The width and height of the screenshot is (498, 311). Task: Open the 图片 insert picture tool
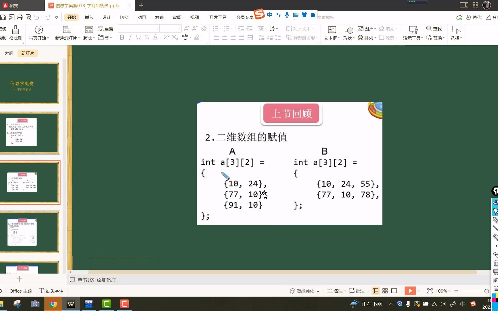tap(366, 29)
